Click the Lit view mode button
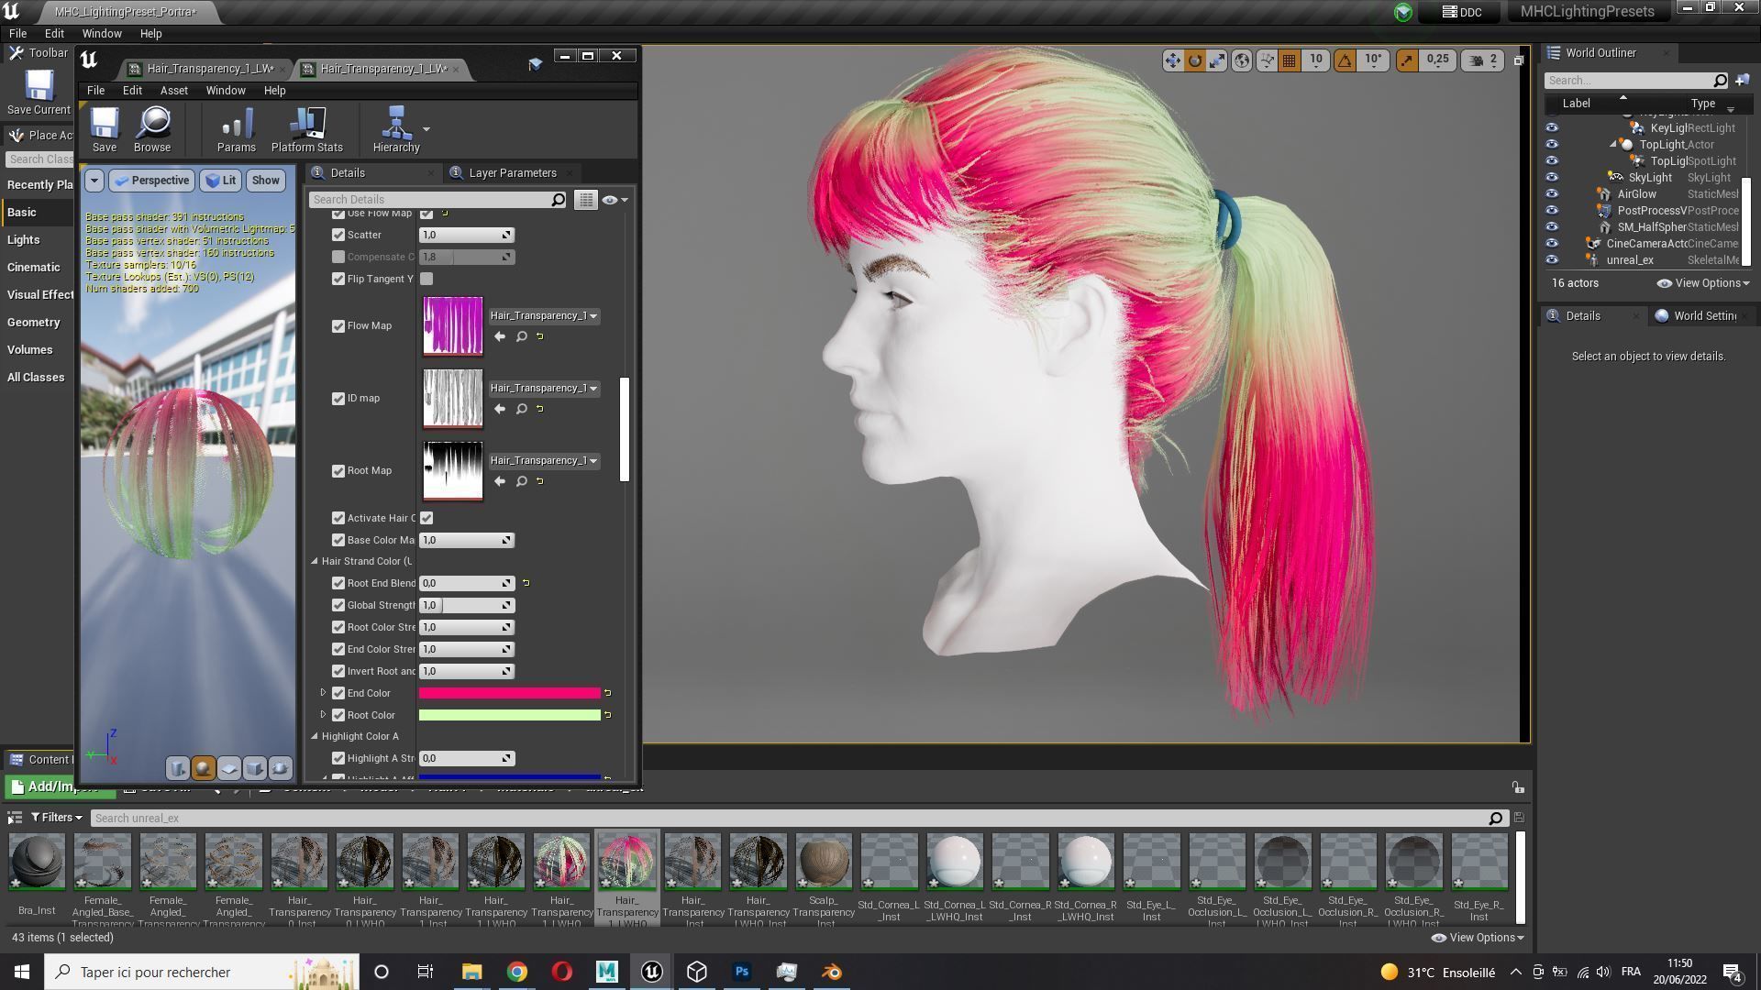Screen dimensions: 1761x990 coord(221,181)
